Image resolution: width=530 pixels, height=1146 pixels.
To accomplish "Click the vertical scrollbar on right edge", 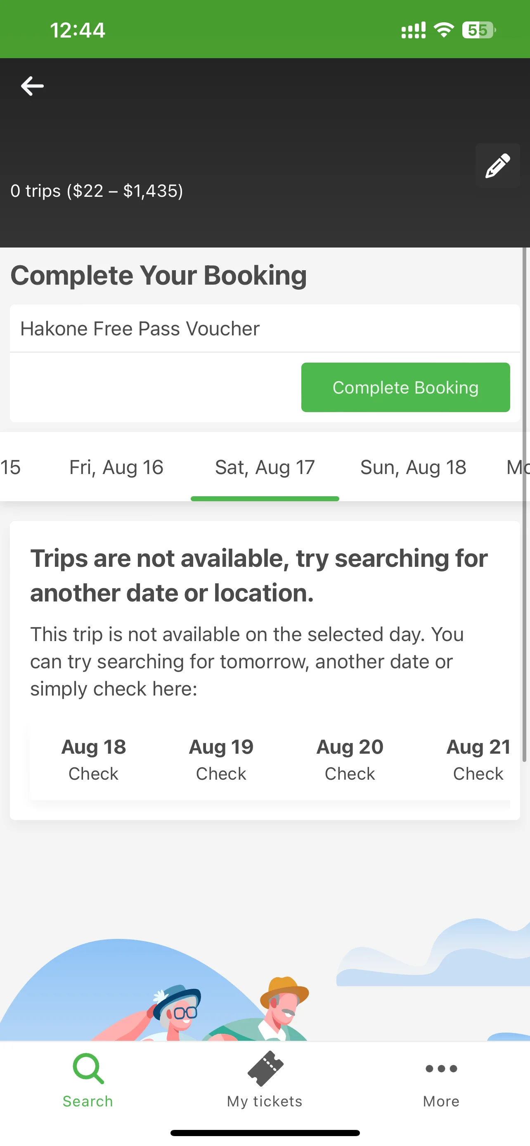I will click(x=524, y=504).
